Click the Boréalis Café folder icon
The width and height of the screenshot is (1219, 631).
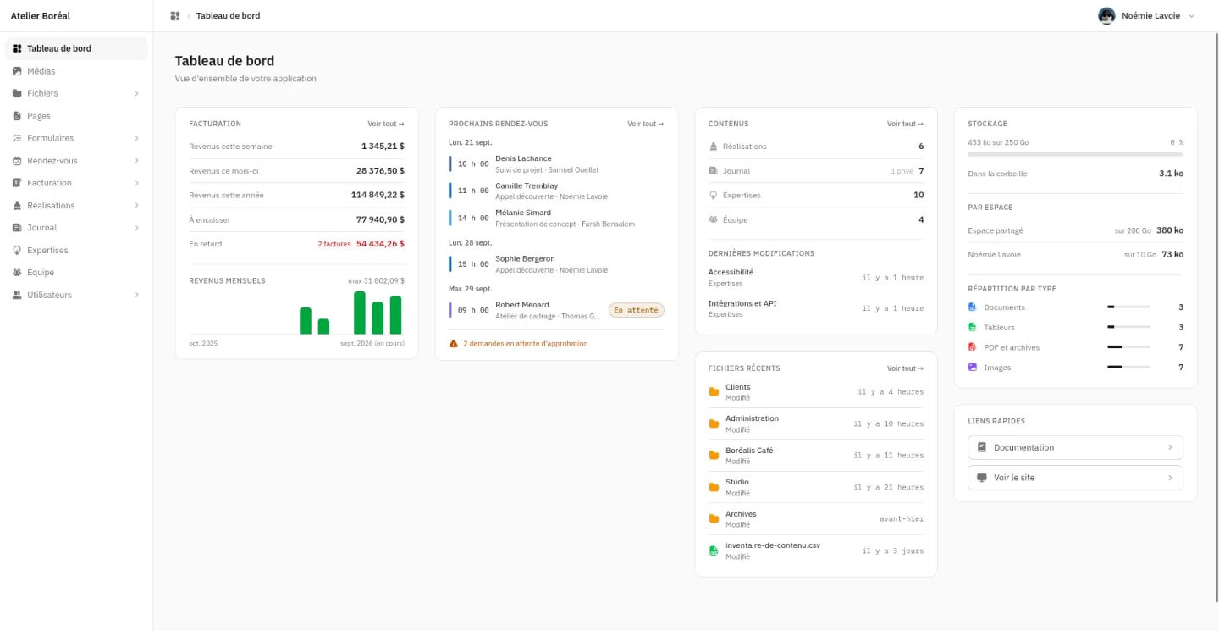[x=714, y=456]
